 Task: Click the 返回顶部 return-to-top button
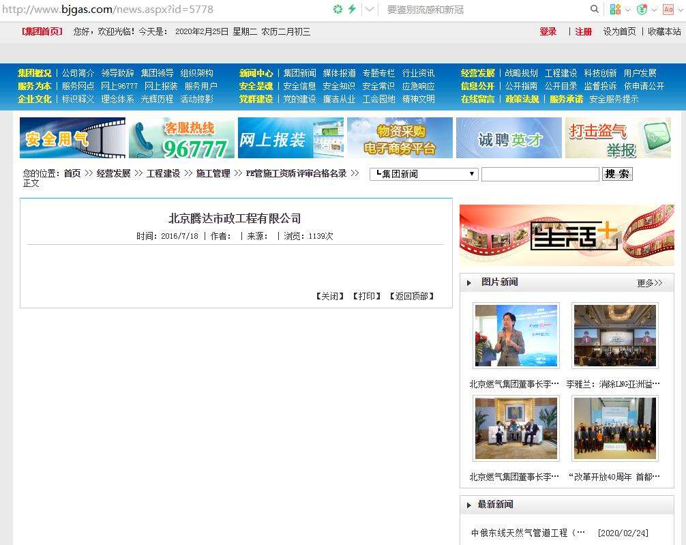413,296
